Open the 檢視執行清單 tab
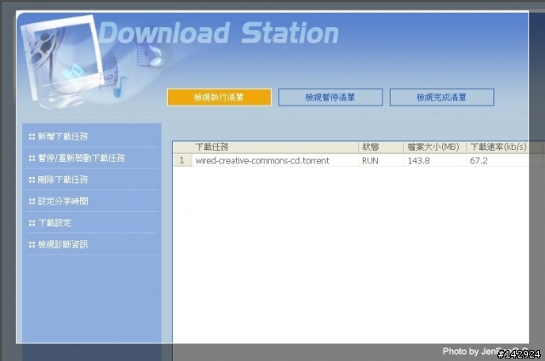The width and height of the screenshot is (545, 361). pos(219,97)
